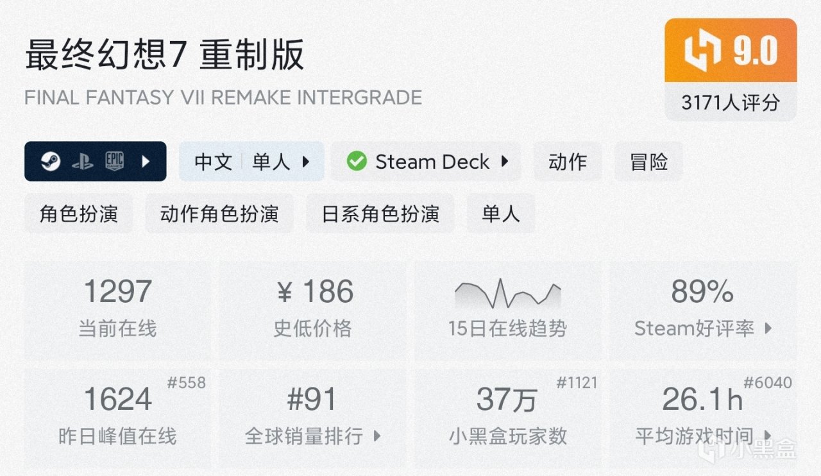Click the Heybox logo in orange score badge
This screenshot has width=821, height=476.
coord(702,51)
